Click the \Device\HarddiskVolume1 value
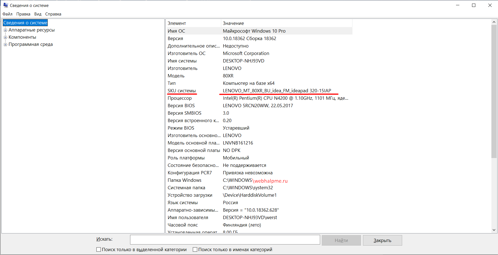This screenshot has height=255, width=498. tap(250, 195)
